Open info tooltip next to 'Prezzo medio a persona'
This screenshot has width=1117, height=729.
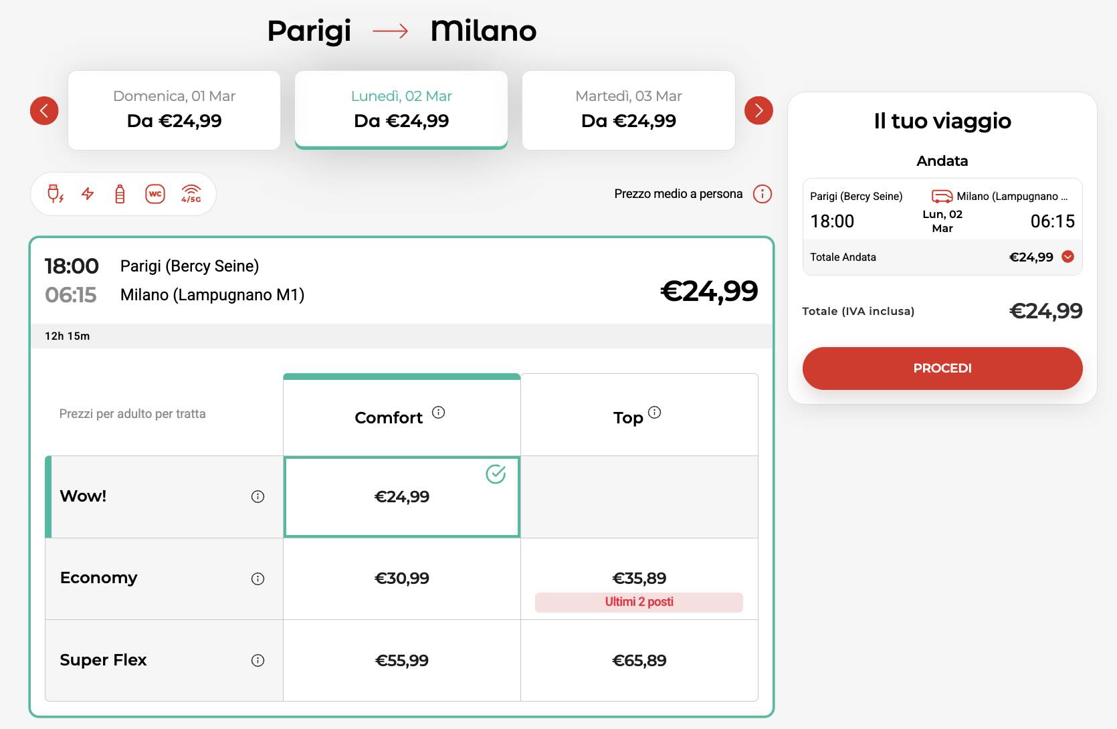(x=761, y=195)
